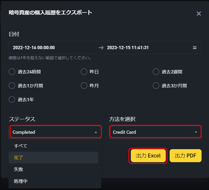Screen dimensions: 209x190
Task: Select the 過去24時間 radio button
Action: [x=12, y=72]
